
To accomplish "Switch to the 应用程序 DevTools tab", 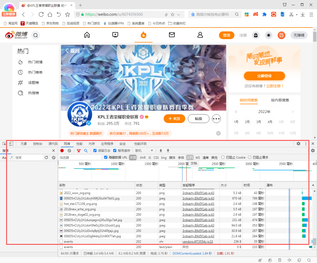I will tap(107, 144).
